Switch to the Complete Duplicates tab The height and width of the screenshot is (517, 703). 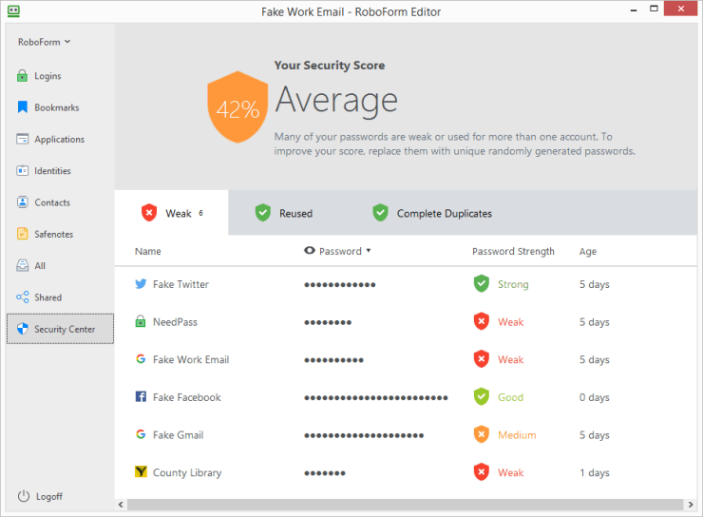point(432,214)
